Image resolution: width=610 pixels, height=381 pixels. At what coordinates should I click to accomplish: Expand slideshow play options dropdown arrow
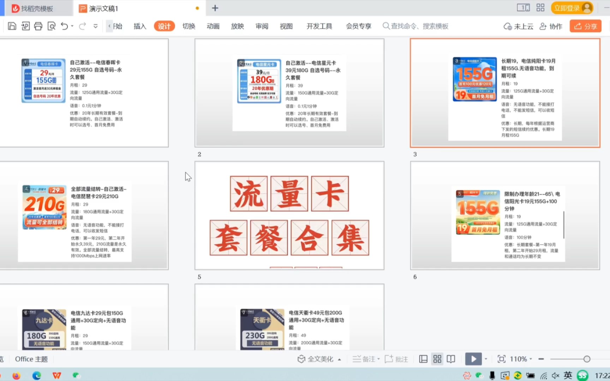coord(486,359)
